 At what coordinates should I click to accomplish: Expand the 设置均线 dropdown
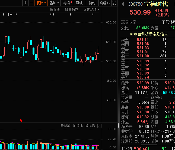91,9
